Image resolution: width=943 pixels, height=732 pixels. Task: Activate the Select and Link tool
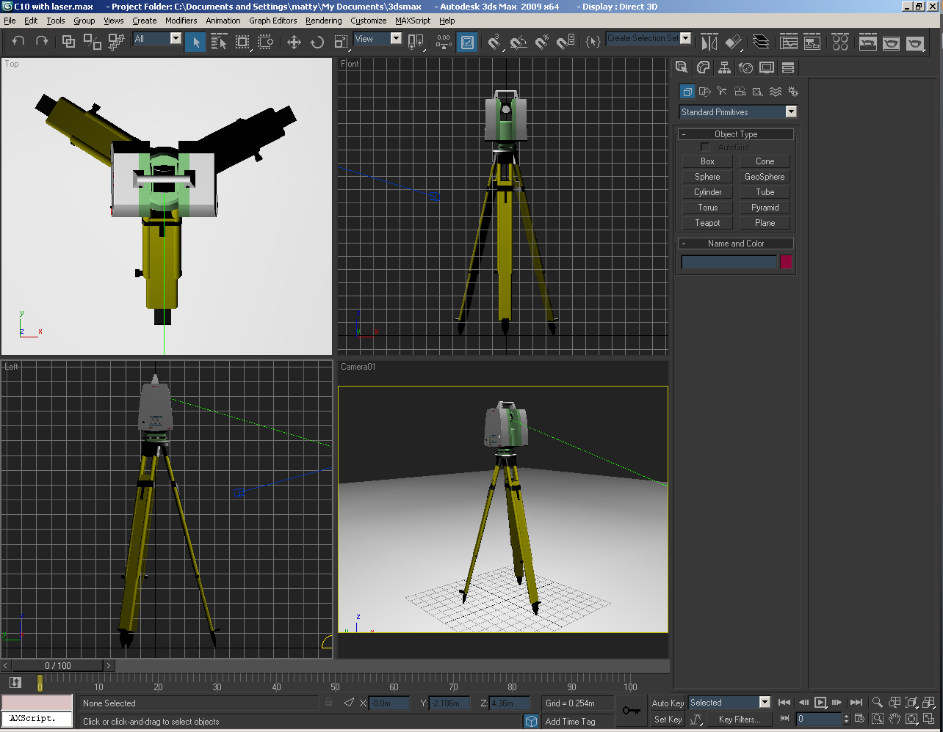click(68, 42)
